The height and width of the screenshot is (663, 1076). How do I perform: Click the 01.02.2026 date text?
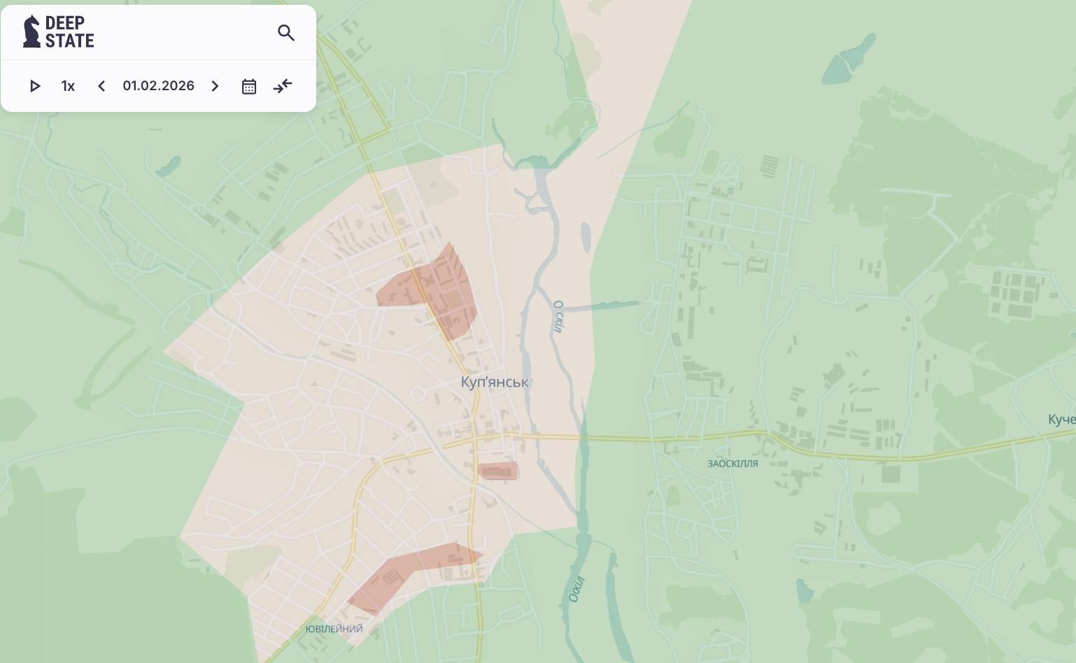pos(158,86)
